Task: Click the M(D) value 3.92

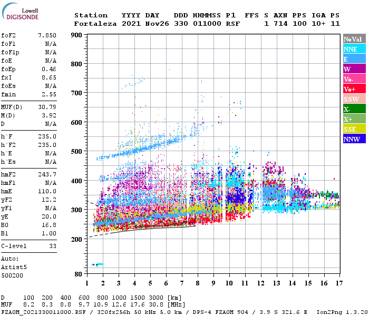Action: pos(49,115)
